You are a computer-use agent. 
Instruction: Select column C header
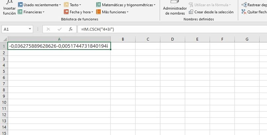(148, 39)
